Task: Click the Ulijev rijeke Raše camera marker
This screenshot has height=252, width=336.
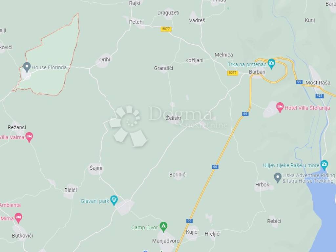Action: pyautogui.click(x=324, y=165)
